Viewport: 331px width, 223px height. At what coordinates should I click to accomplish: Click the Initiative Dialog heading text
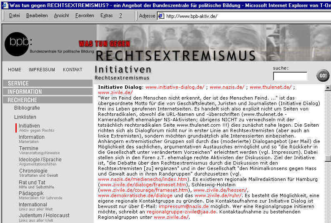coord(120,87)
